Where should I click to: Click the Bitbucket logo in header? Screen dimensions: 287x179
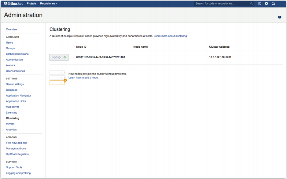coord(14,4)
